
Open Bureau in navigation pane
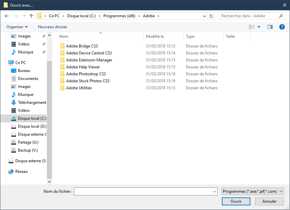[x=24, y=70]
